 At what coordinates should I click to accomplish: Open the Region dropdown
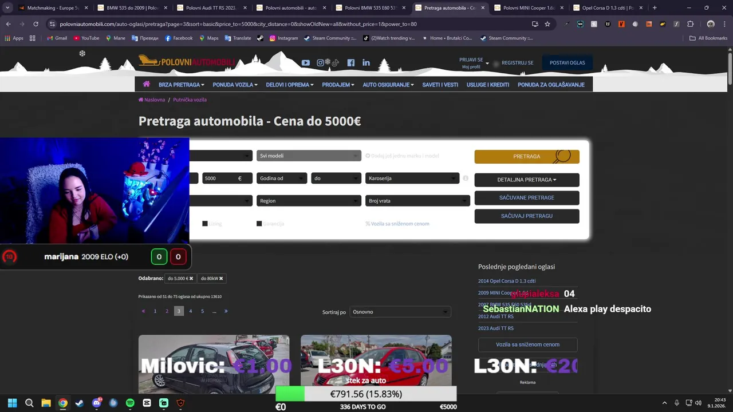[309, 201]
